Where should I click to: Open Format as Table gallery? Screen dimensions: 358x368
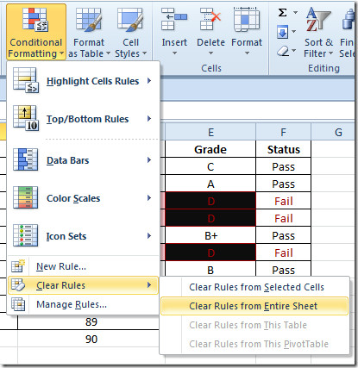(89, 32)
